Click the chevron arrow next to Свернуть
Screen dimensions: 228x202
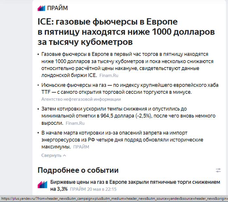64,155
